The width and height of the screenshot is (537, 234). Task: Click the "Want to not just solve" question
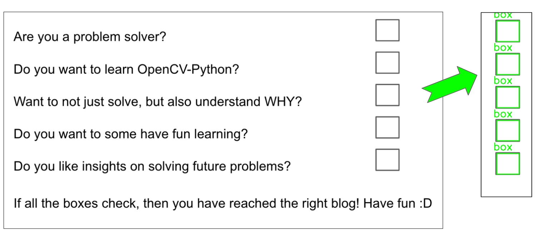tap(157, 102)
